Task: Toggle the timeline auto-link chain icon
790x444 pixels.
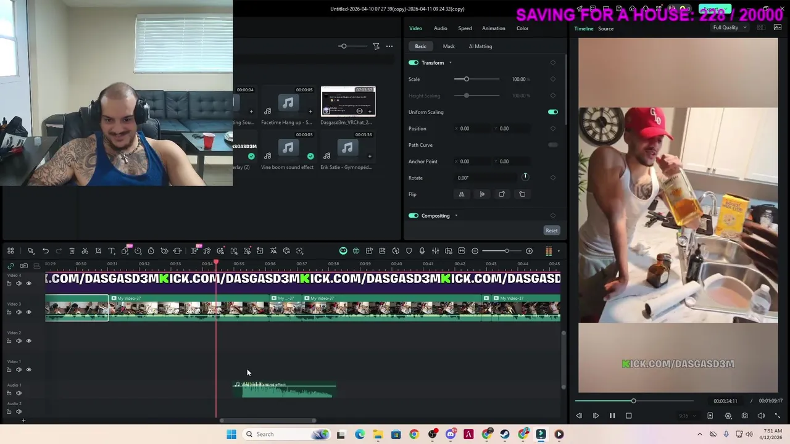Action: (10, 266)
